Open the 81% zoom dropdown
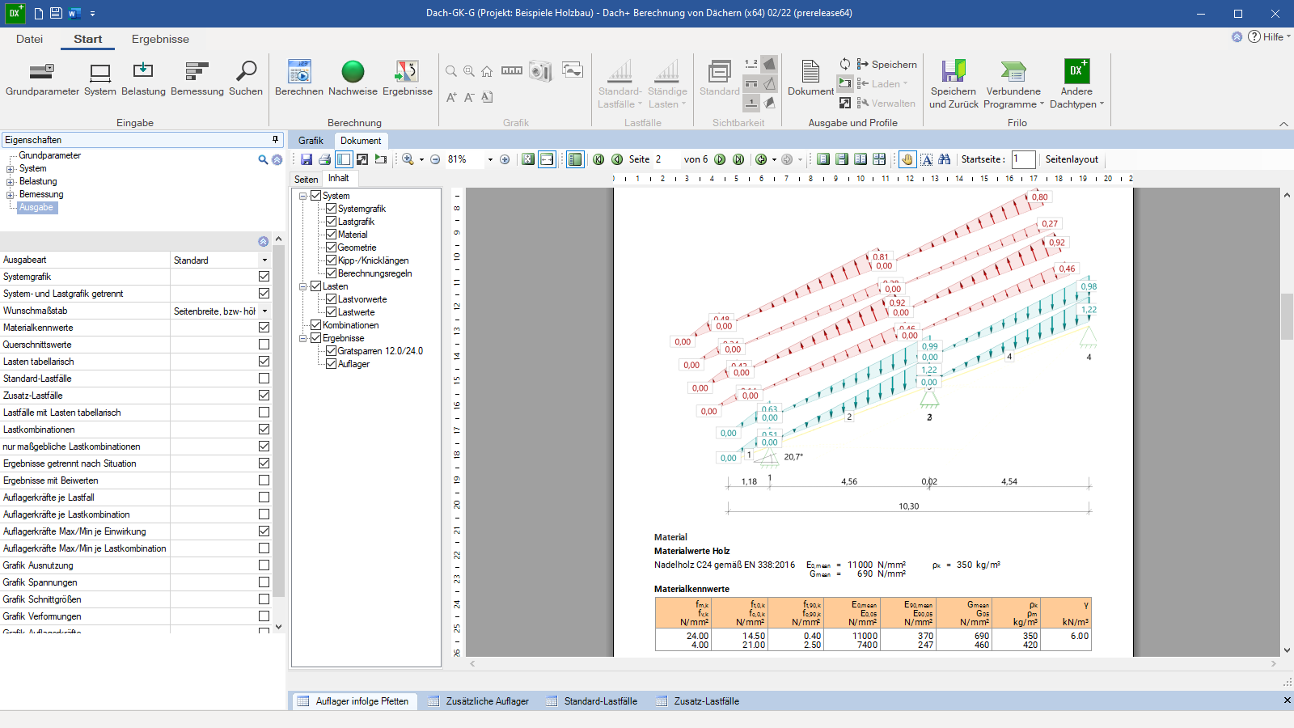 click(490, 160)
